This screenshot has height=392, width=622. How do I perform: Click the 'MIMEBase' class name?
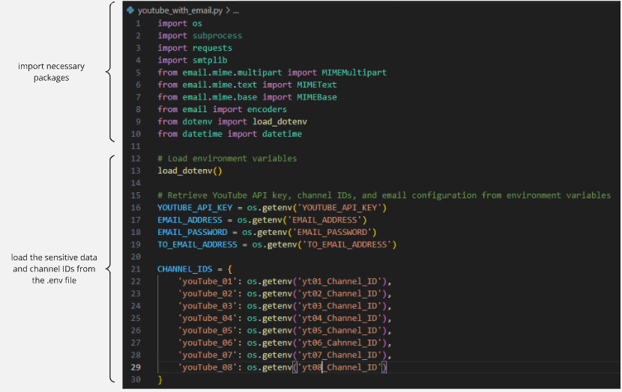[x=316, y=97]
